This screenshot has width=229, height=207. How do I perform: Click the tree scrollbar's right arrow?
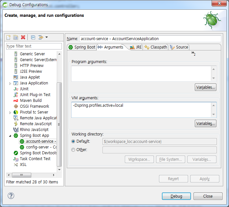[54, 175]
